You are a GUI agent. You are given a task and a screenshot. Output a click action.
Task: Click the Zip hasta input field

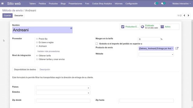point(147,101)
